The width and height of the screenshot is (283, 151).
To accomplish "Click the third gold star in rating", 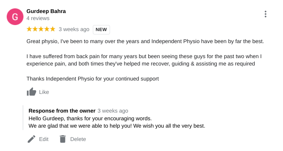I will (x=41, y=29).
